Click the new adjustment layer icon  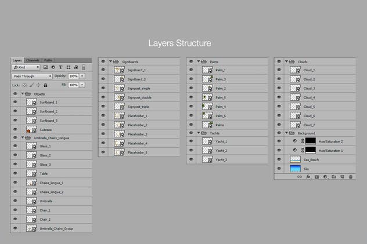coord(325,176)
